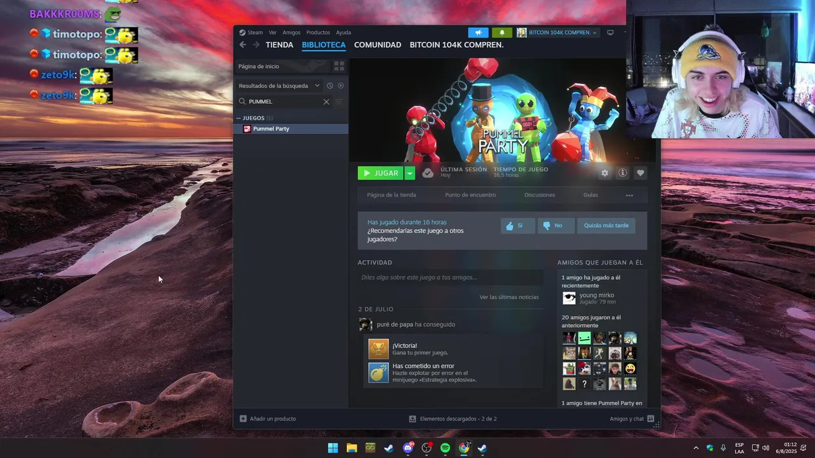
Task: Click microphone icon in system tray
Action: [723, 448]
